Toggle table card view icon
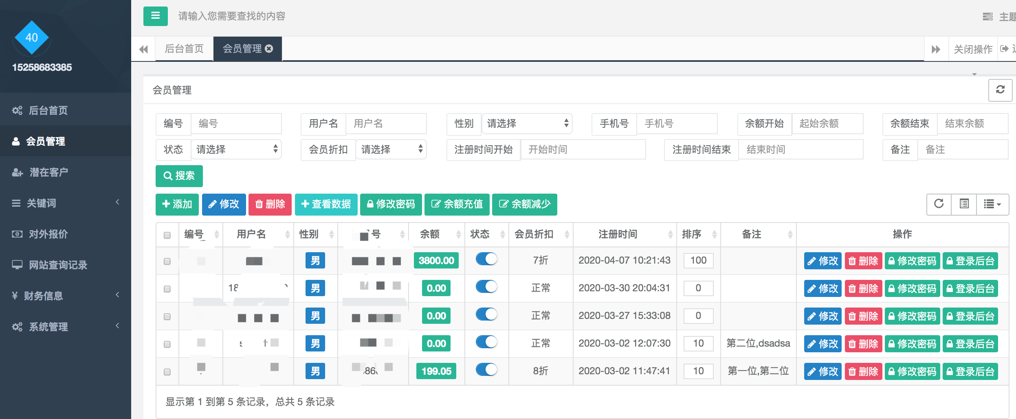This screenshot has height=419, width=1016. pos(964,204)
